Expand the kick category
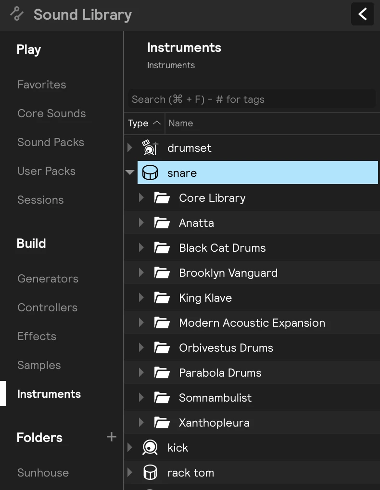380x490 pixels. coord(130,448)
